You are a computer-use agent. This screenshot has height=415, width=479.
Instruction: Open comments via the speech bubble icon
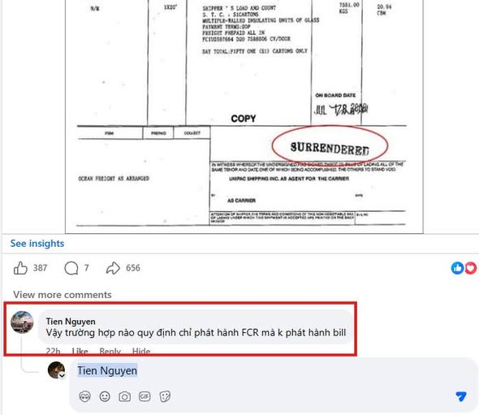[x=71, y=268]
